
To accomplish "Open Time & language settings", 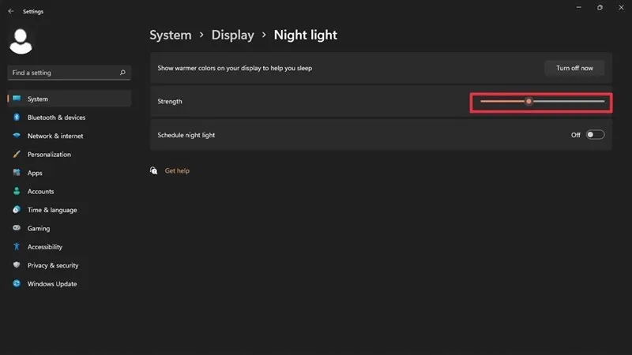I will 70,210.
